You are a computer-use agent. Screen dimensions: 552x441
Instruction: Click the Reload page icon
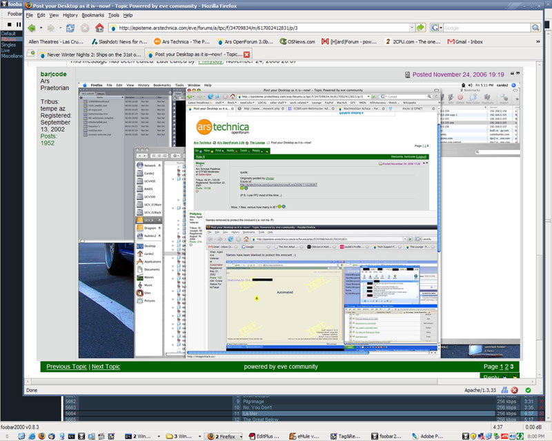coord(70,28)
